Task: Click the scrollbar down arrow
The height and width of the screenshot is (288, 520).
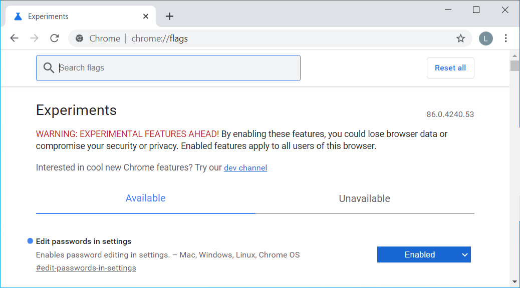Action: [514, 281]
